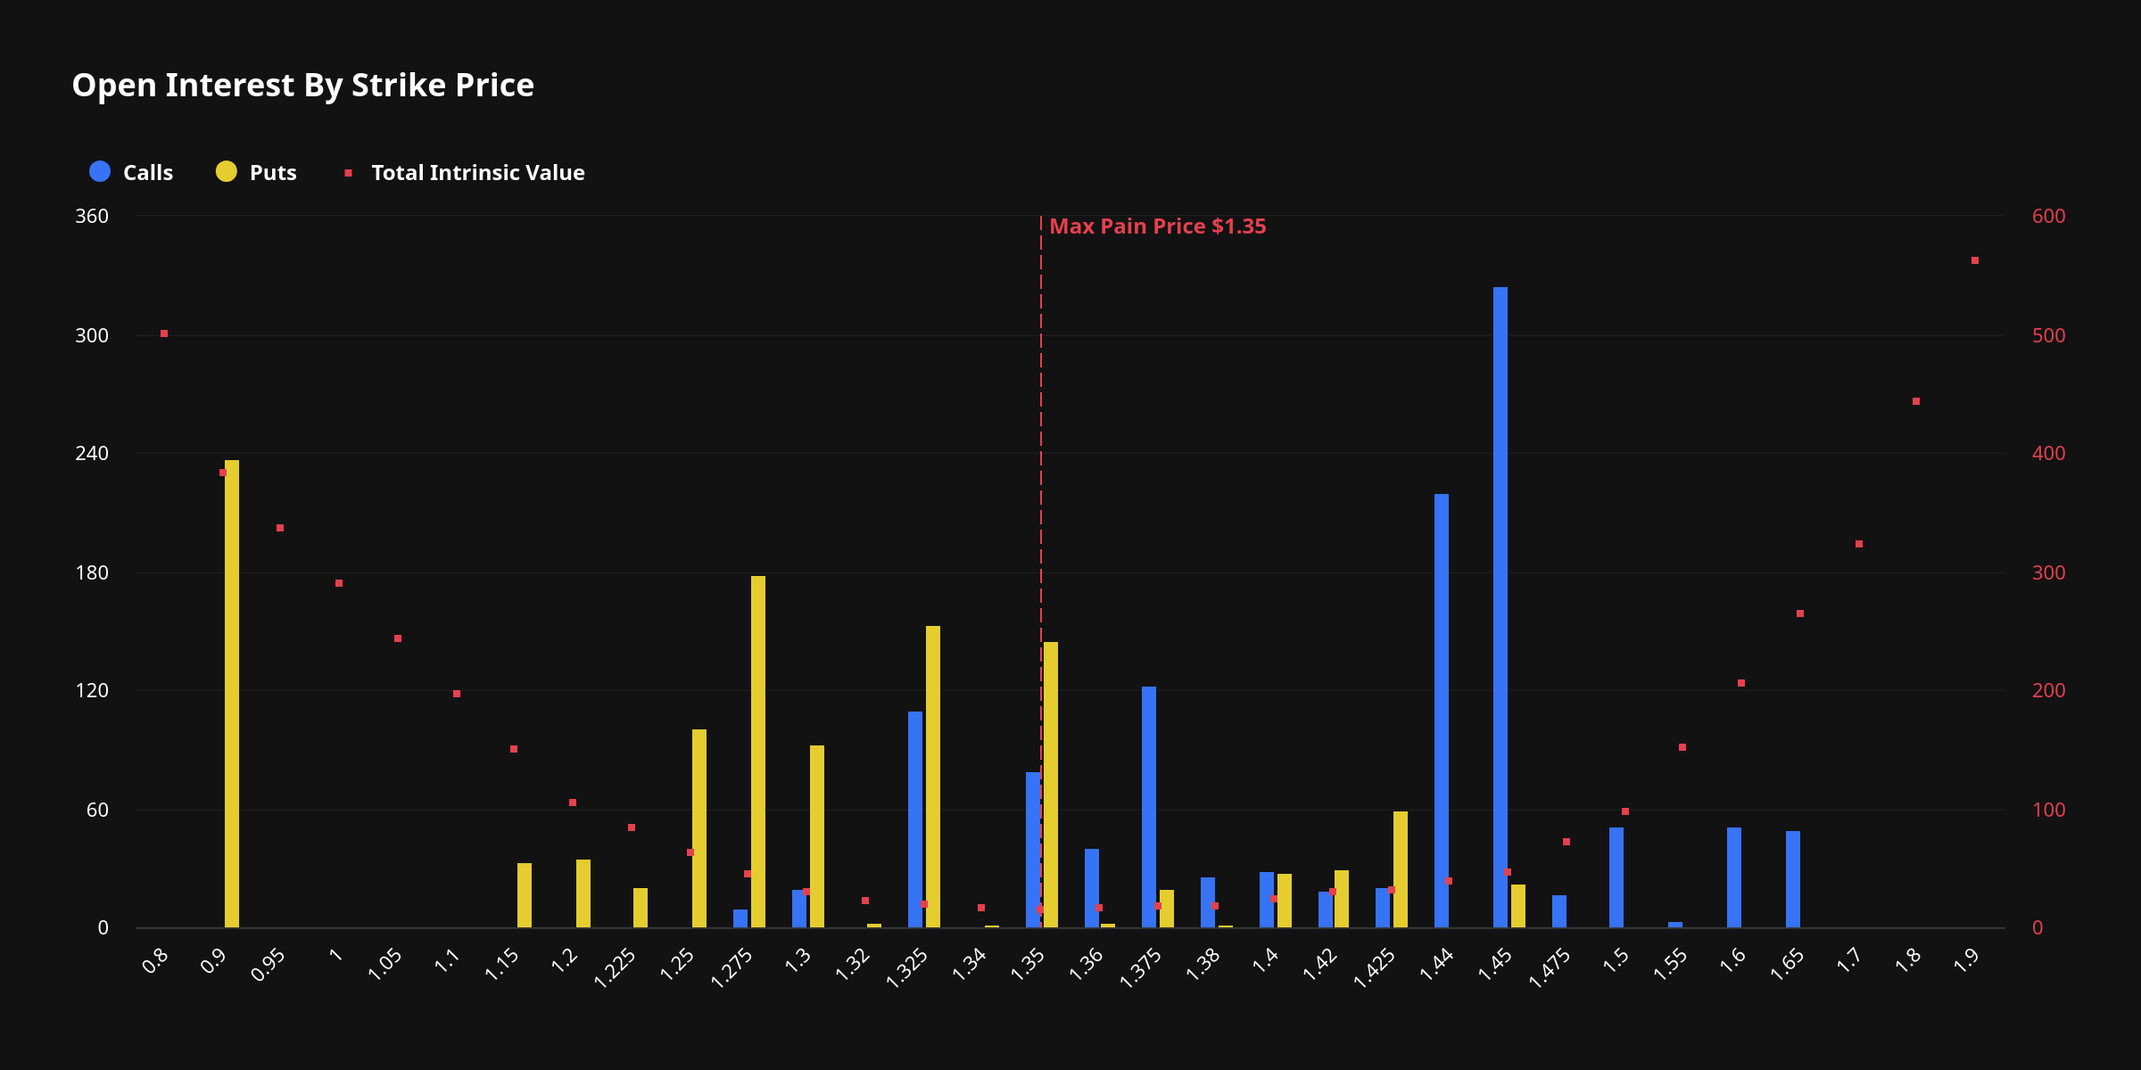
Task: Click the 360 left axis value
Action: click(x=93, y=215)
